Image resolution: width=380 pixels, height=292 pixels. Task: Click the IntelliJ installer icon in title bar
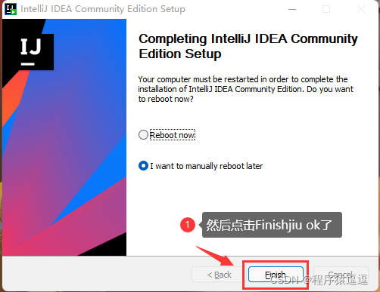(11, 9)
